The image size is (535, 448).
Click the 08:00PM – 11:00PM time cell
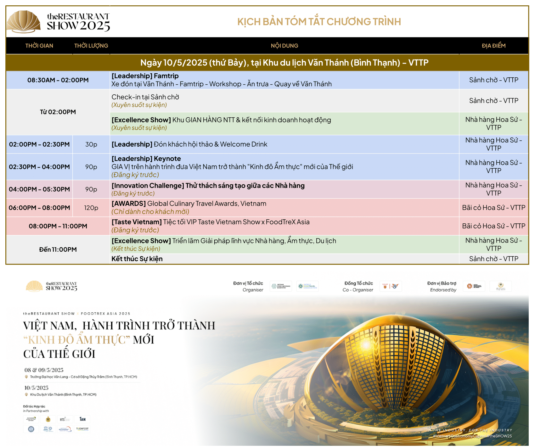58,226
